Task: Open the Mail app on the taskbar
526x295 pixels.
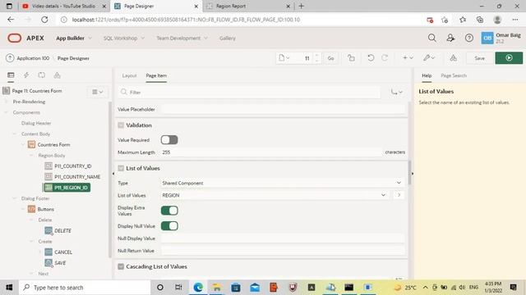Action: [x=255, y=288]
